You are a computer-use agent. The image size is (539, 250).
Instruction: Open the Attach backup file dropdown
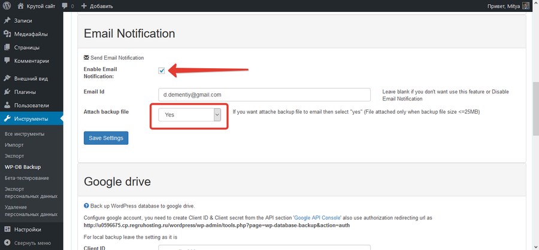(x=189, y=115)
